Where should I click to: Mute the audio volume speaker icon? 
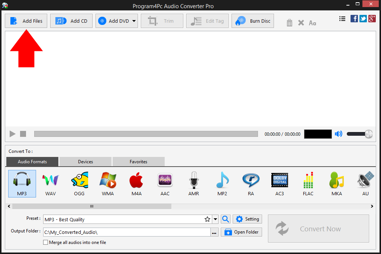(338, 134)
